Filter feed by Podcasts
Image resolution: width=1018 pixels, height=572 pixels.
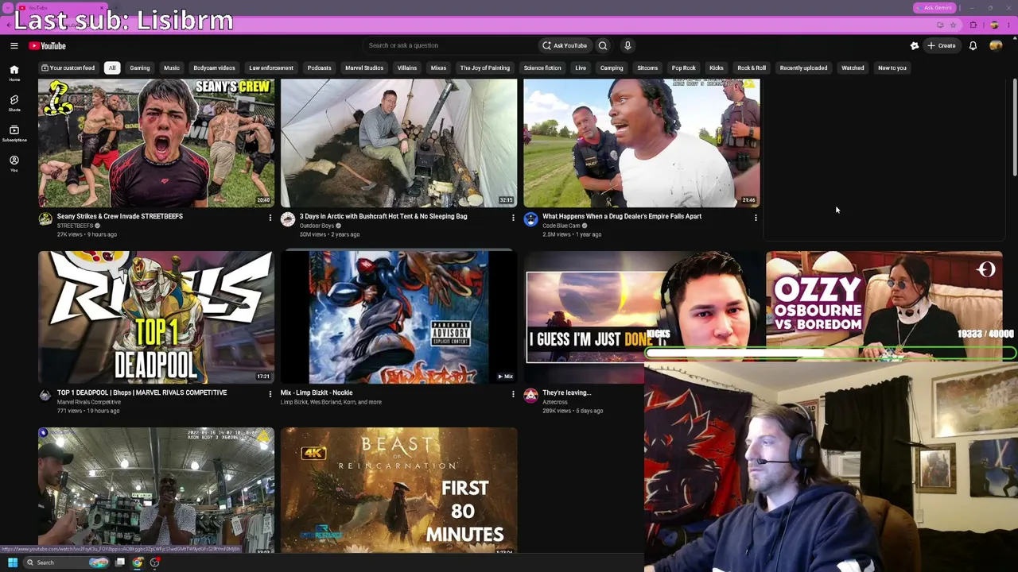click(319, 68)
